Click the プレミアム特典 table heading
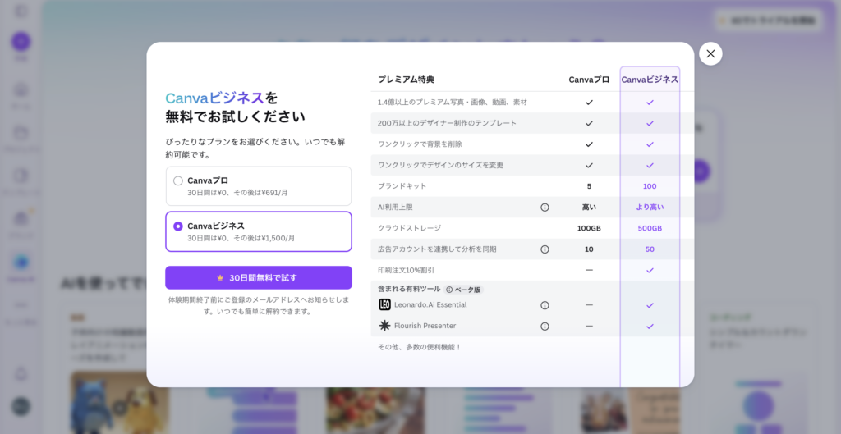 click(x=406, y=80)
